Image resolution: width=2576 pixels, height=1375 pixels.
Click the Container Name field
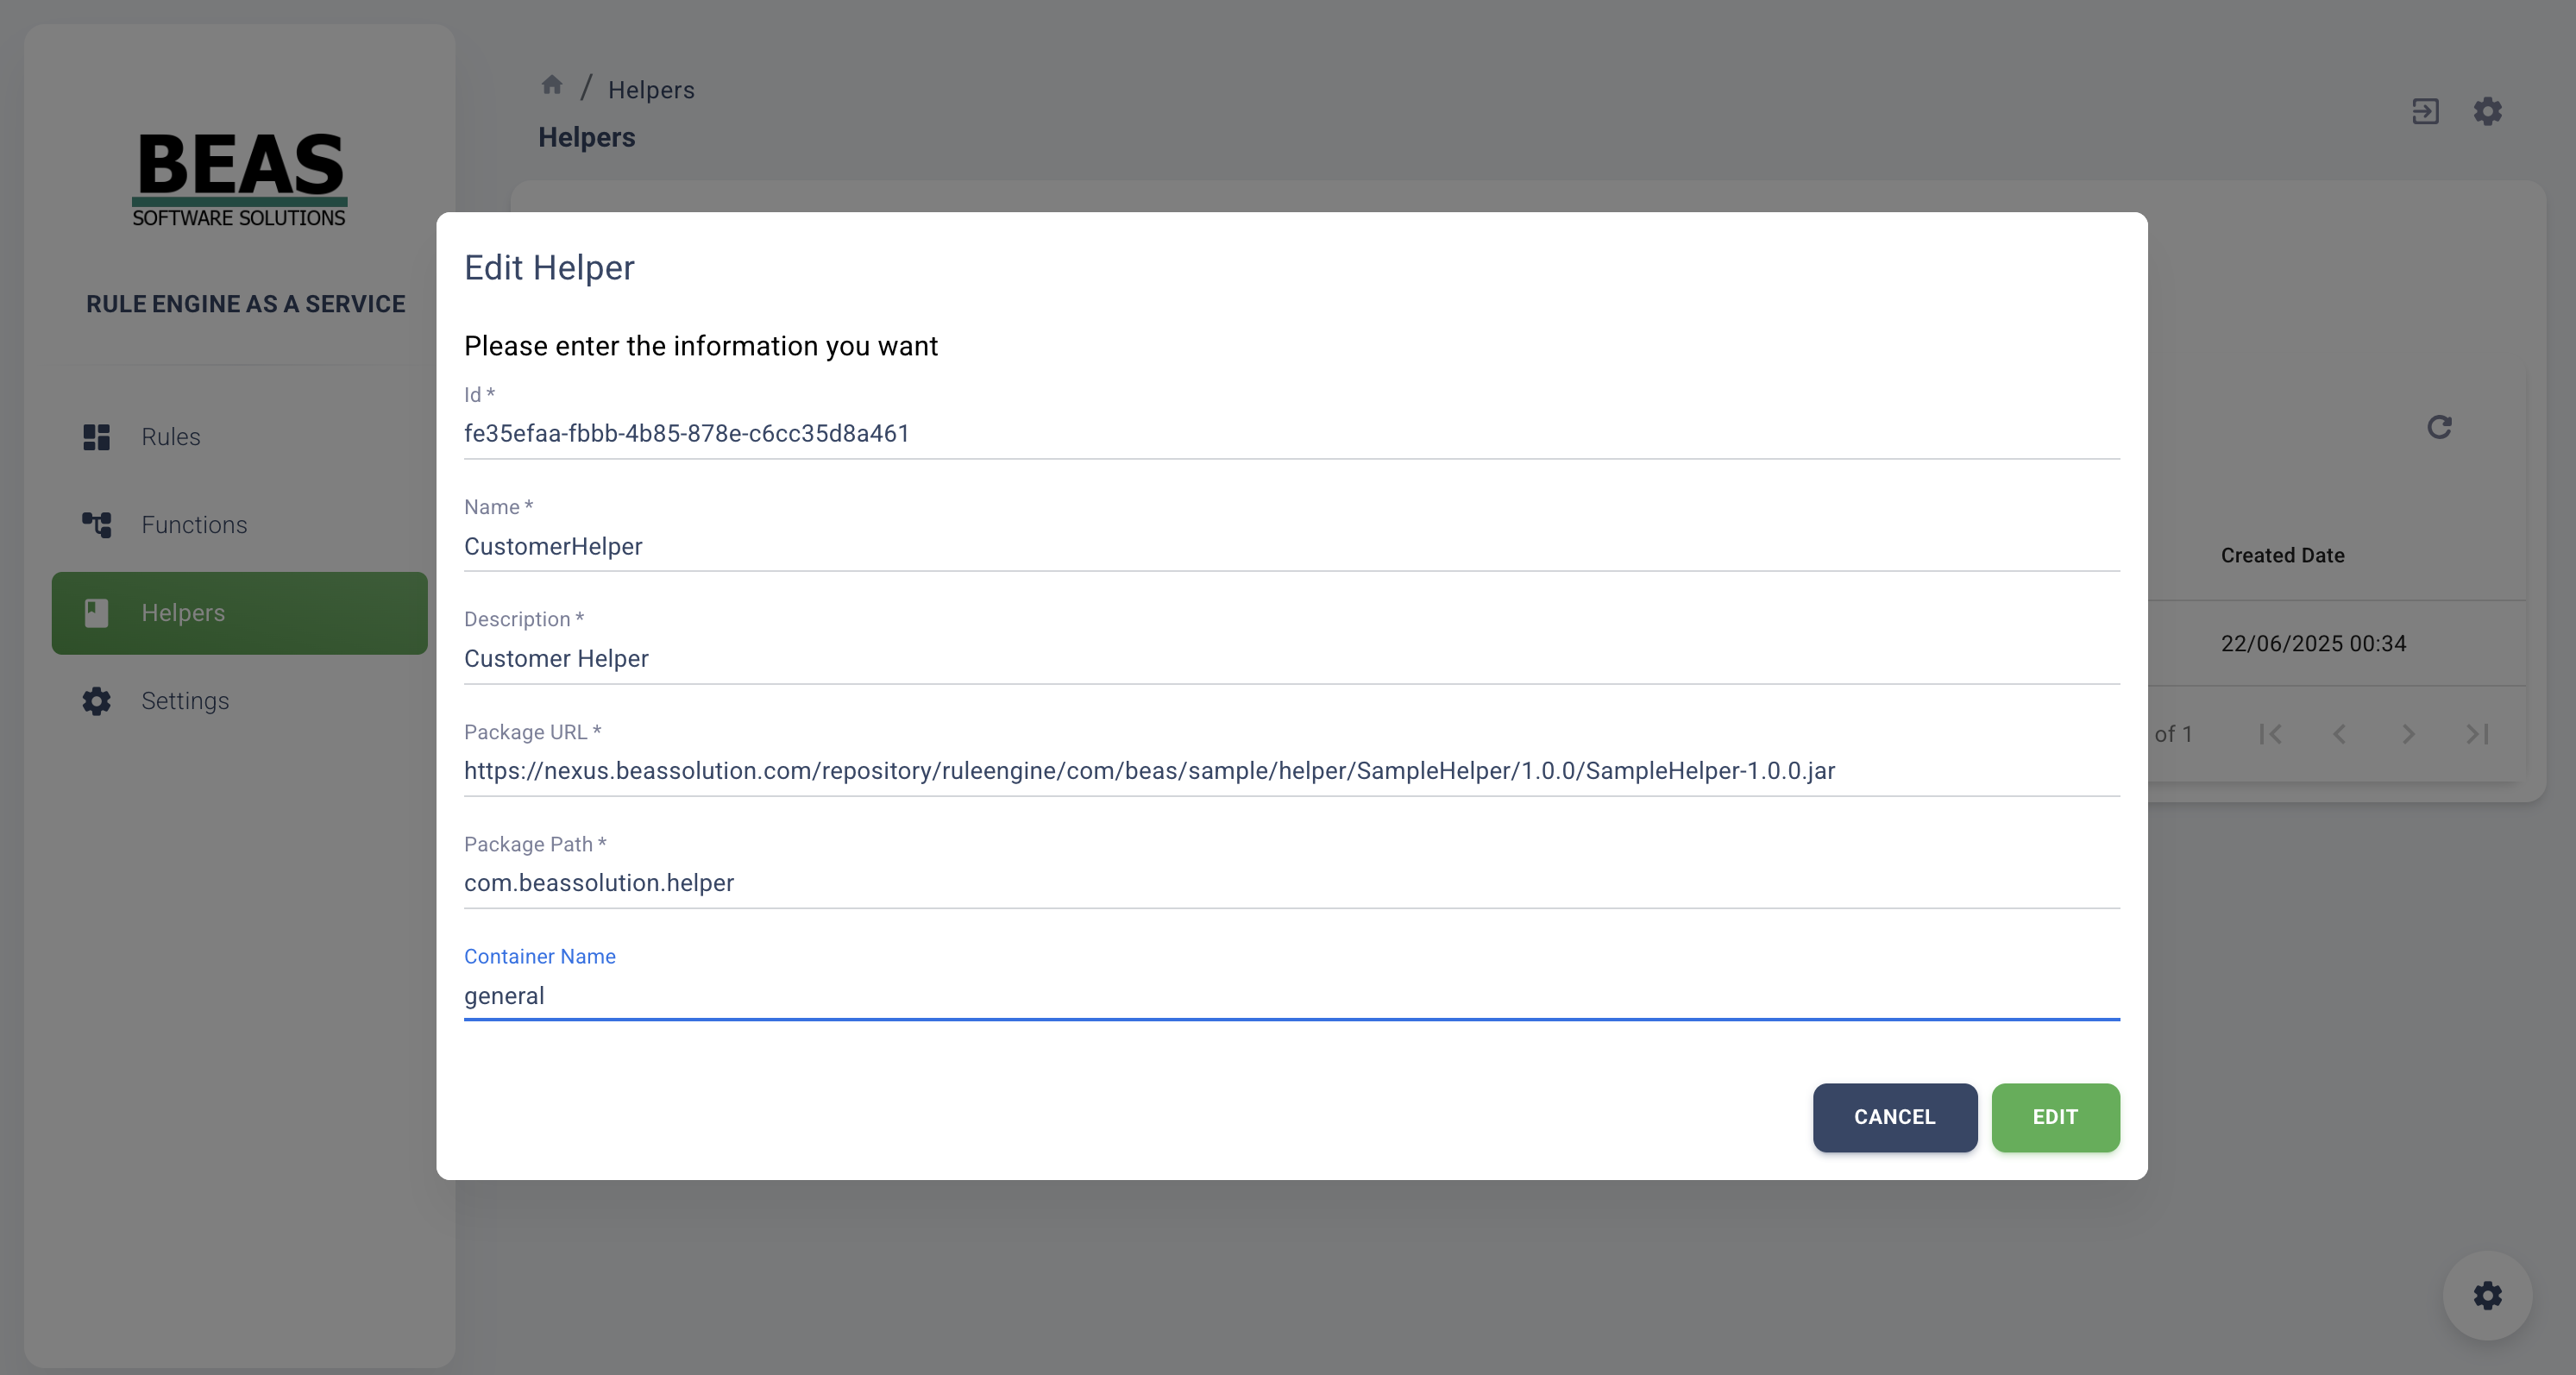(1291, 995)
